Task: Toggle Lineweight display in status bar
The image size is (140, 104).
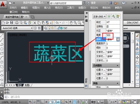Action: (x=70, y=102)
